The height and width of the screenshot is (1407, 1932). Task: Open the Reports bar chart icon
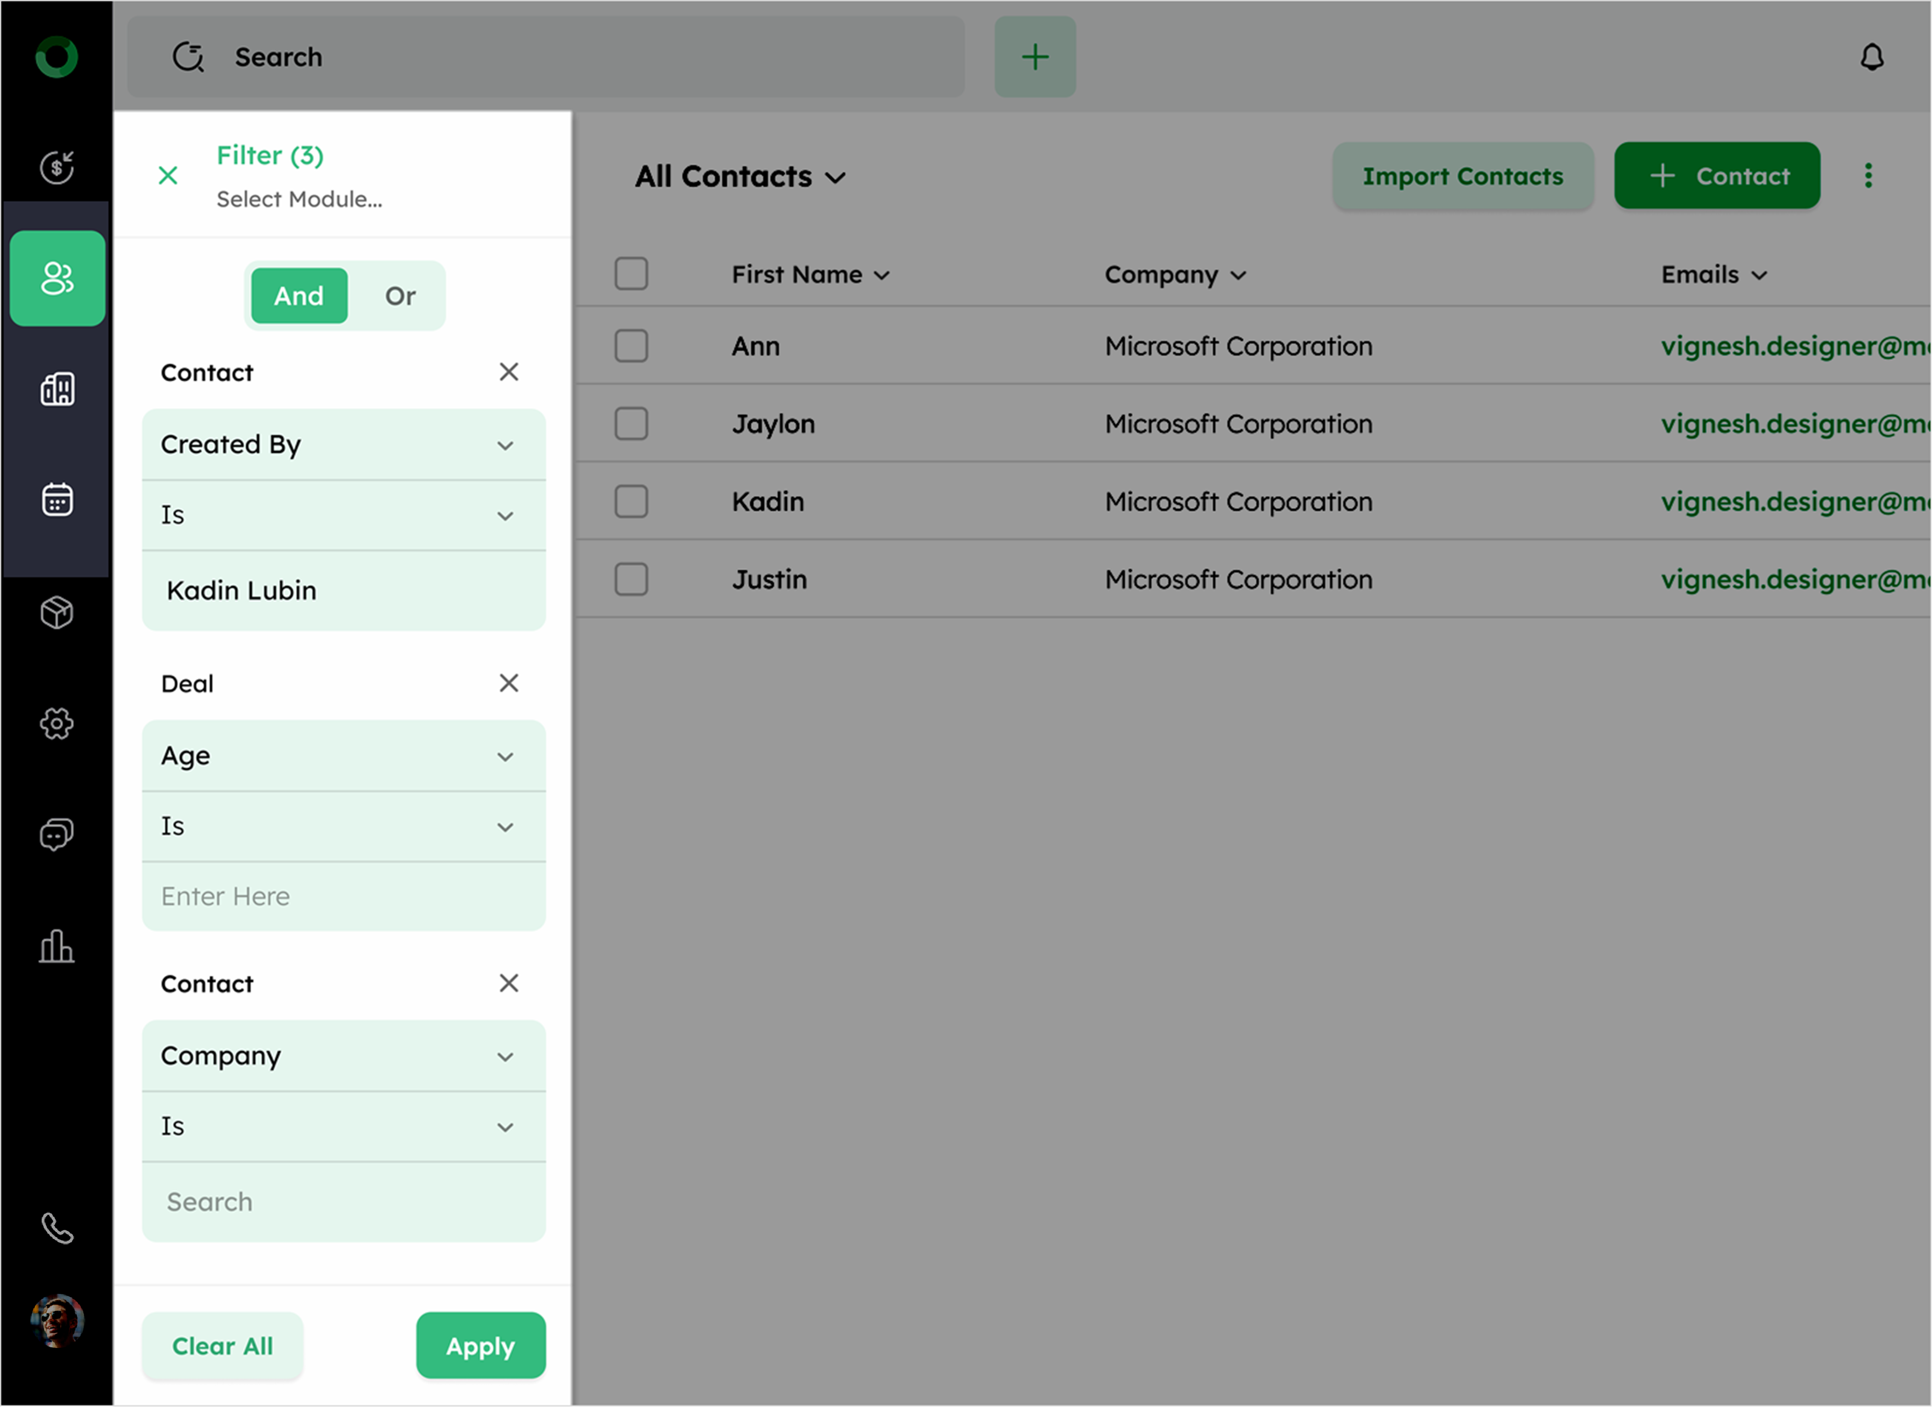[x=57, y=946]
